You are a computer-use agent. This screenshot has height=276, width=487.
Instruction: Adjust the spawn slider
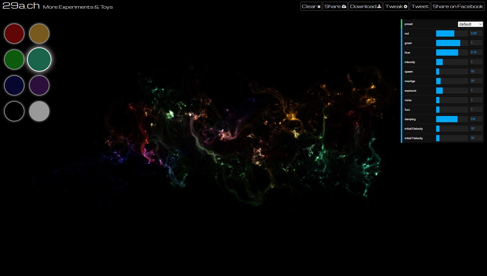click(x=452, y=72)
